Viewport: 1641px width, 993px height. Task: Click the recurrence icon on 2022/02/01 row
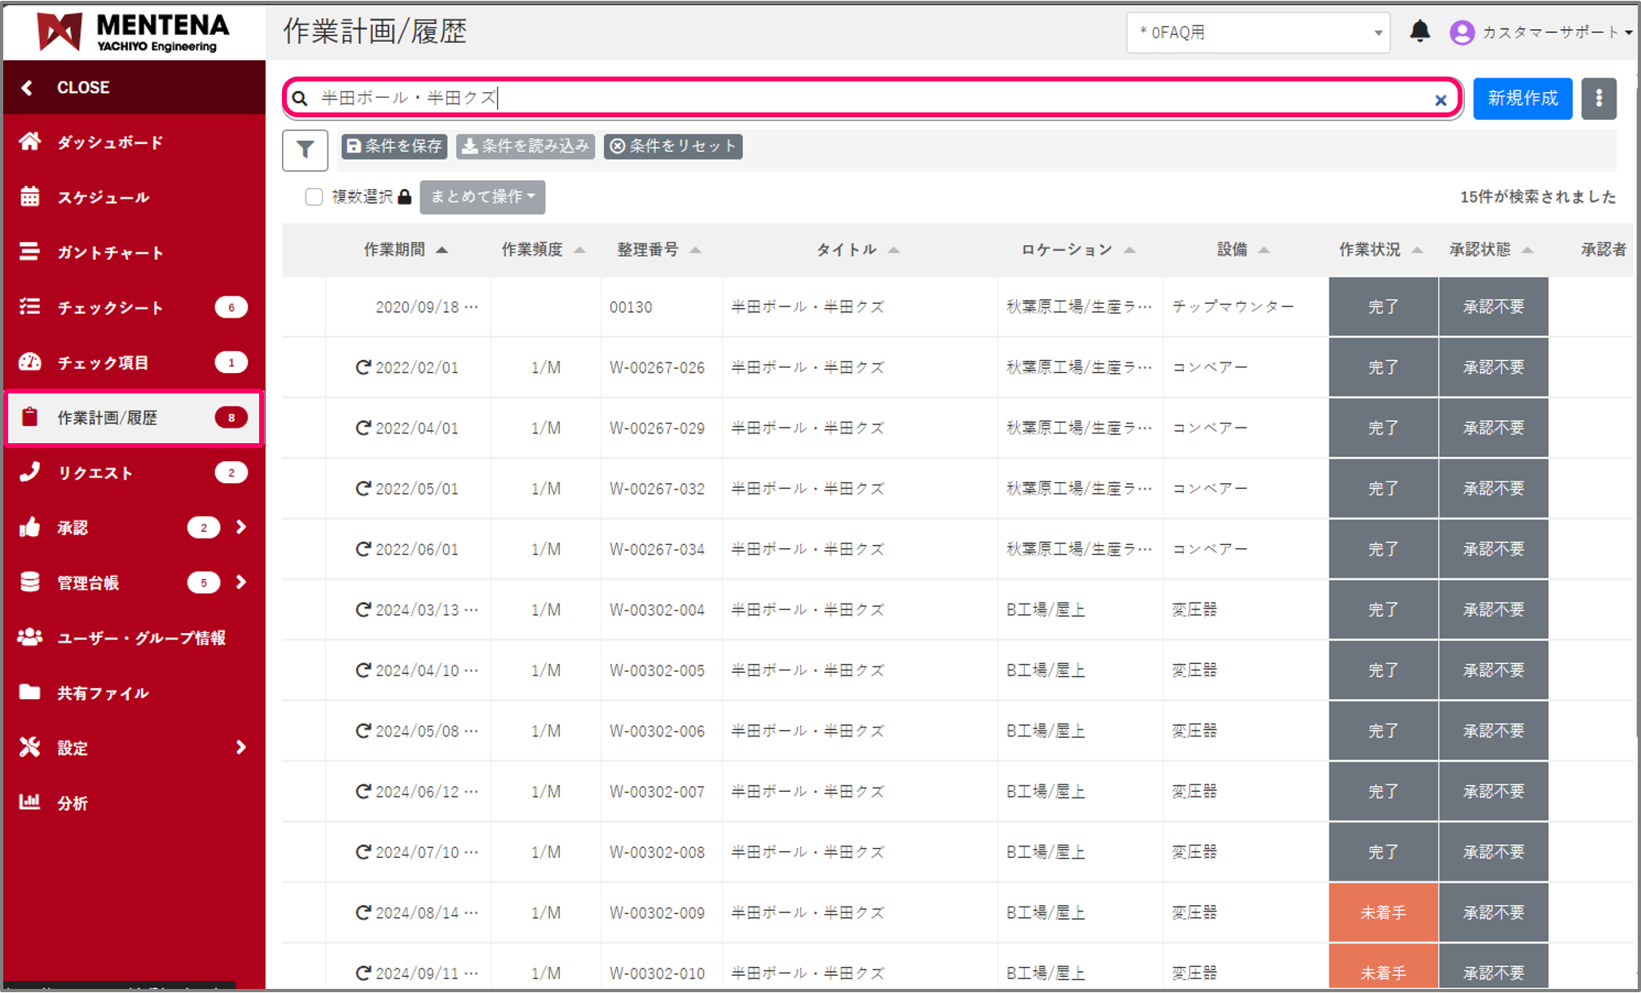(363, 367)
